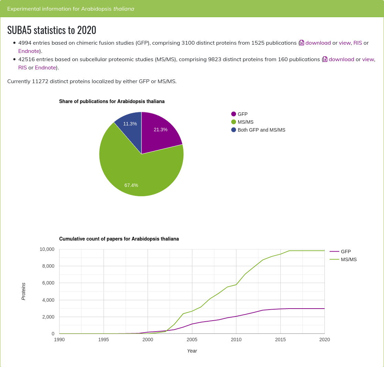The height and width of the screenshot is (367, 384).
Task: Select the MS/MS marker in the pie legend
Action: tap(234, 122)
